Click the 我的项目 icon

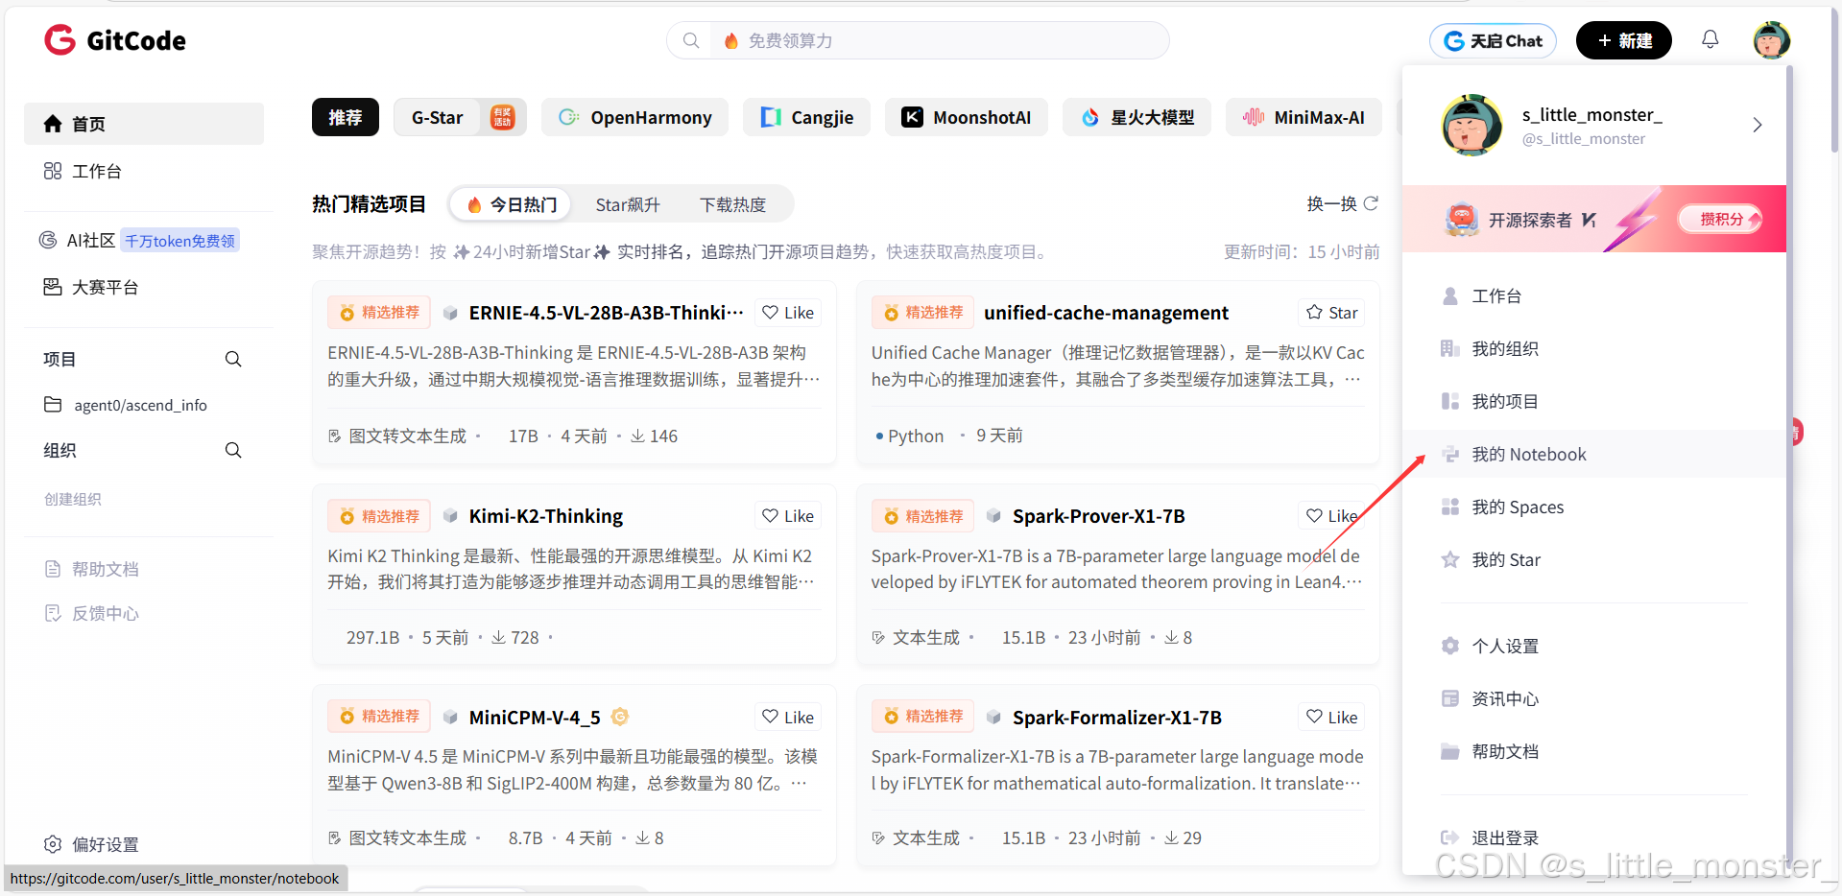coord(1450,401)
